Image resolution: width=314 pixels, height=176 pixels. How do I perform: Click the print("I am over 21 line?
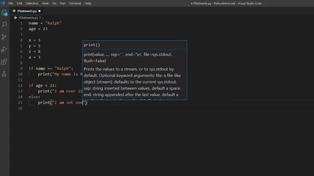(60, 91)
